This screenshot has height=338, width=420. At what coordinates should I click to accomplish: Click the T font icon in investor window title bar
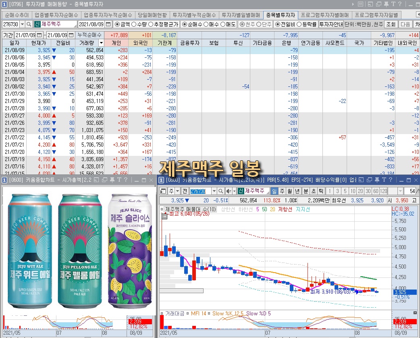(x=393, y=4)
